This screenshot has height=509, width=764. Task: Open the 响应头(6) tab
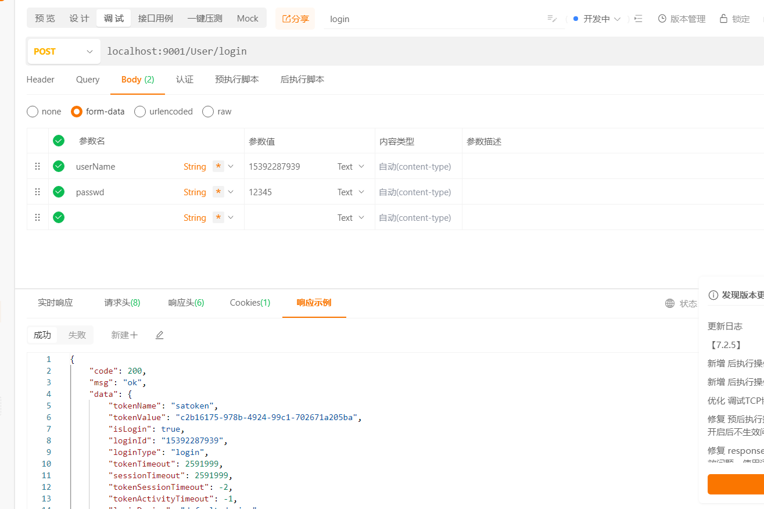(186, 303)
